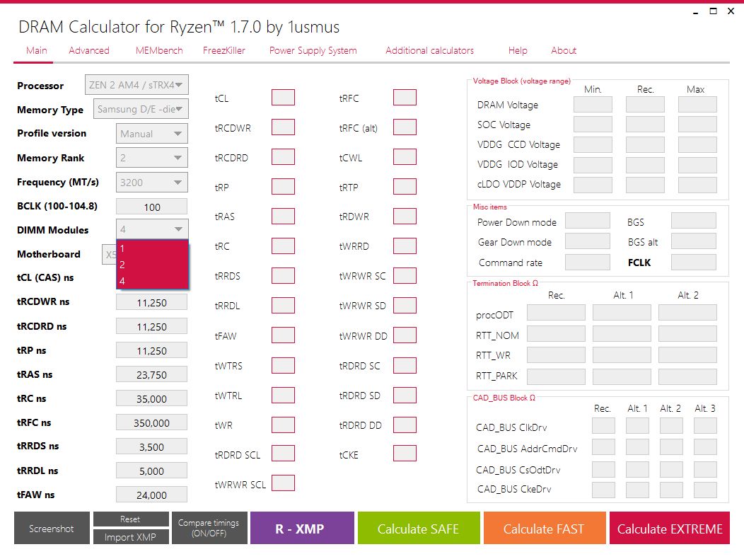
Task: Click the Gear Down mode field
Action: [588, 241]
